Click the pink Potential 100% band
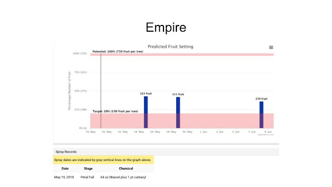The image size is (332, 187). [182, 55]
